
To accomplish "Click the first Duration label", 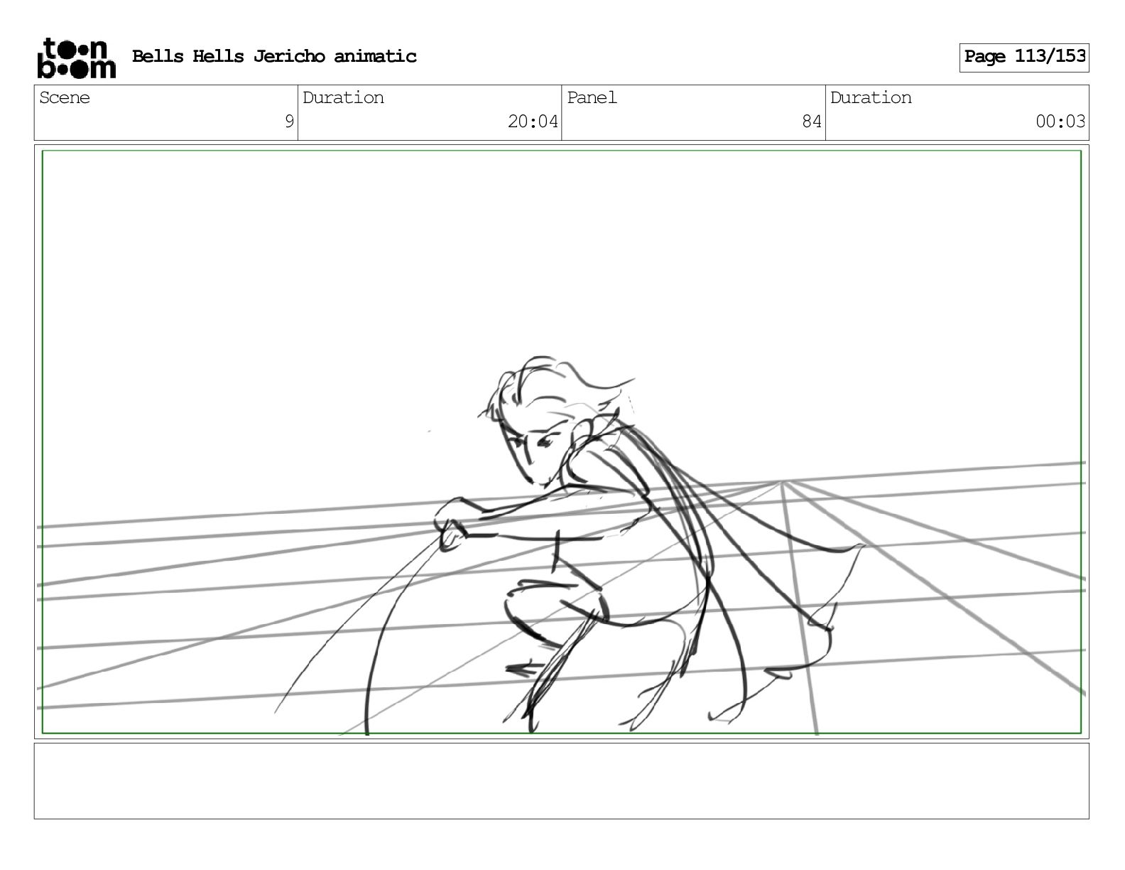I will (x=343, y=97).
